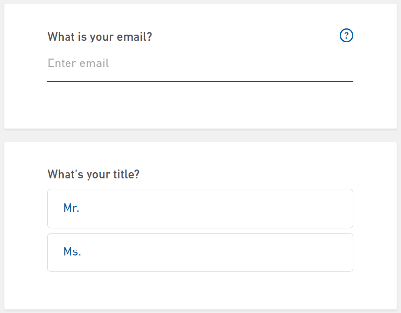Click the 'Mr.' text label
Image resolution: width=401 pixels, height=313 pixels.
[71, 209]
